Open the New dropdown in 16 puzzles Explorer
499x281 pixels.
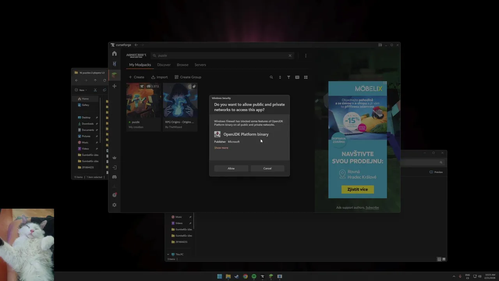(x=81, y=90)
